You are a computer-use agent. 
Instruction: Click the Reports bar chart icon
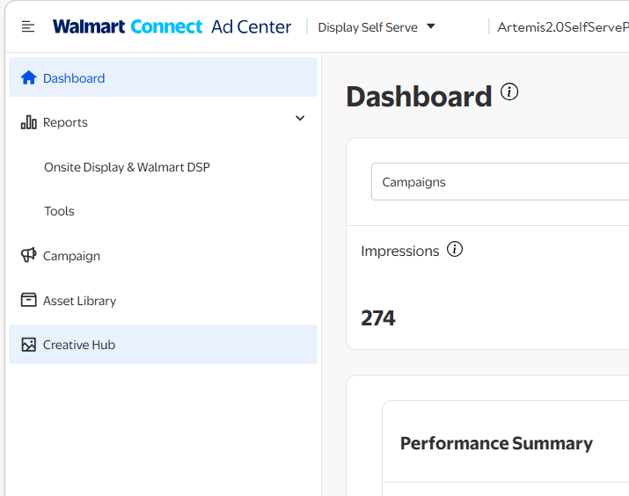click(x=28, y=122)
